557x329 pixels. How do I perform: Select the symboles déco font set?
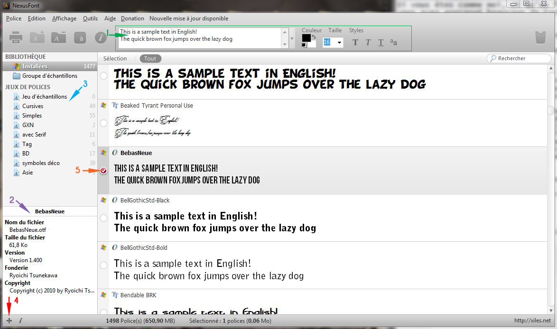tap(50, 163)
